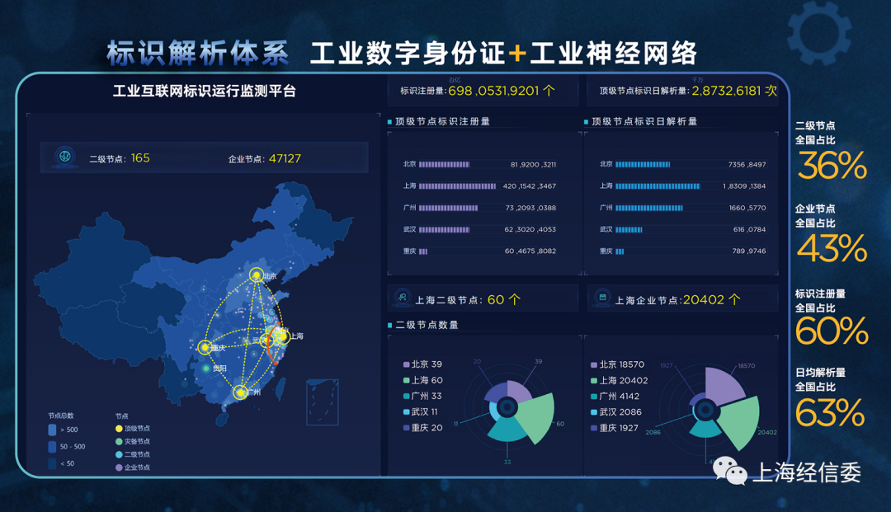
Task: Click the '50 - 500' legend swatch
Action: pos(53,446)
